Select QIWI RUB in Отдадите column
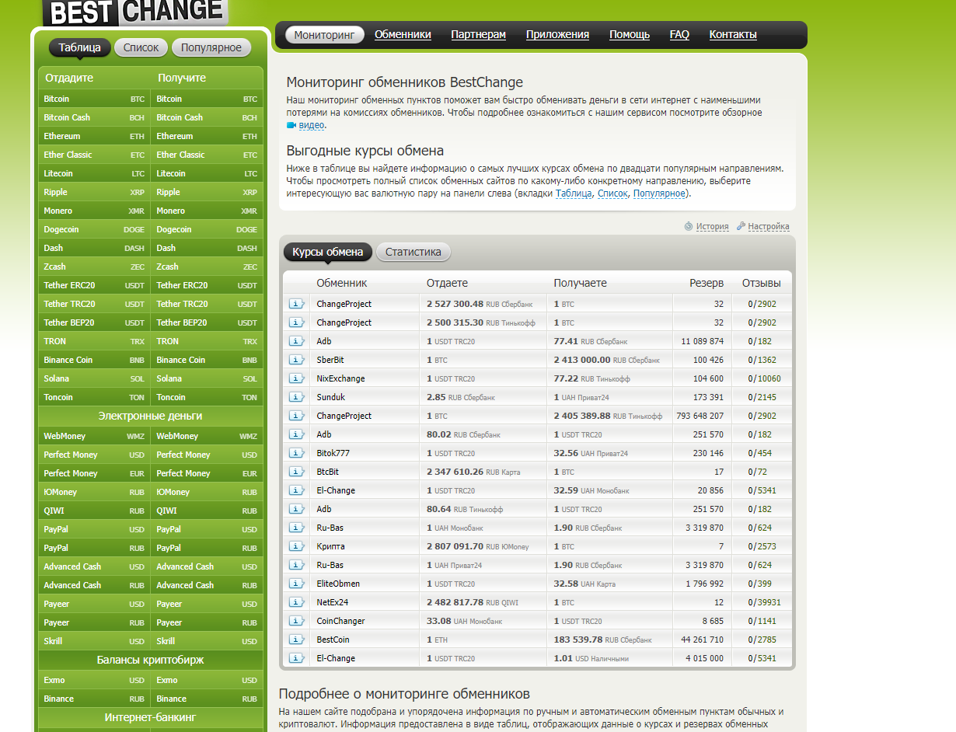Viewport: 956px width, 732px height. pyautogui.click(x=94, y=511)
